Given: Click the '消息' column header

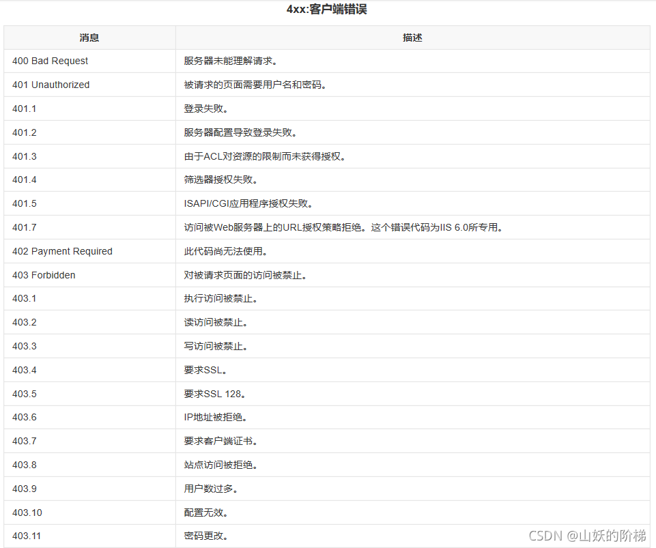Looking at the screenshot, I should [89, 38].
